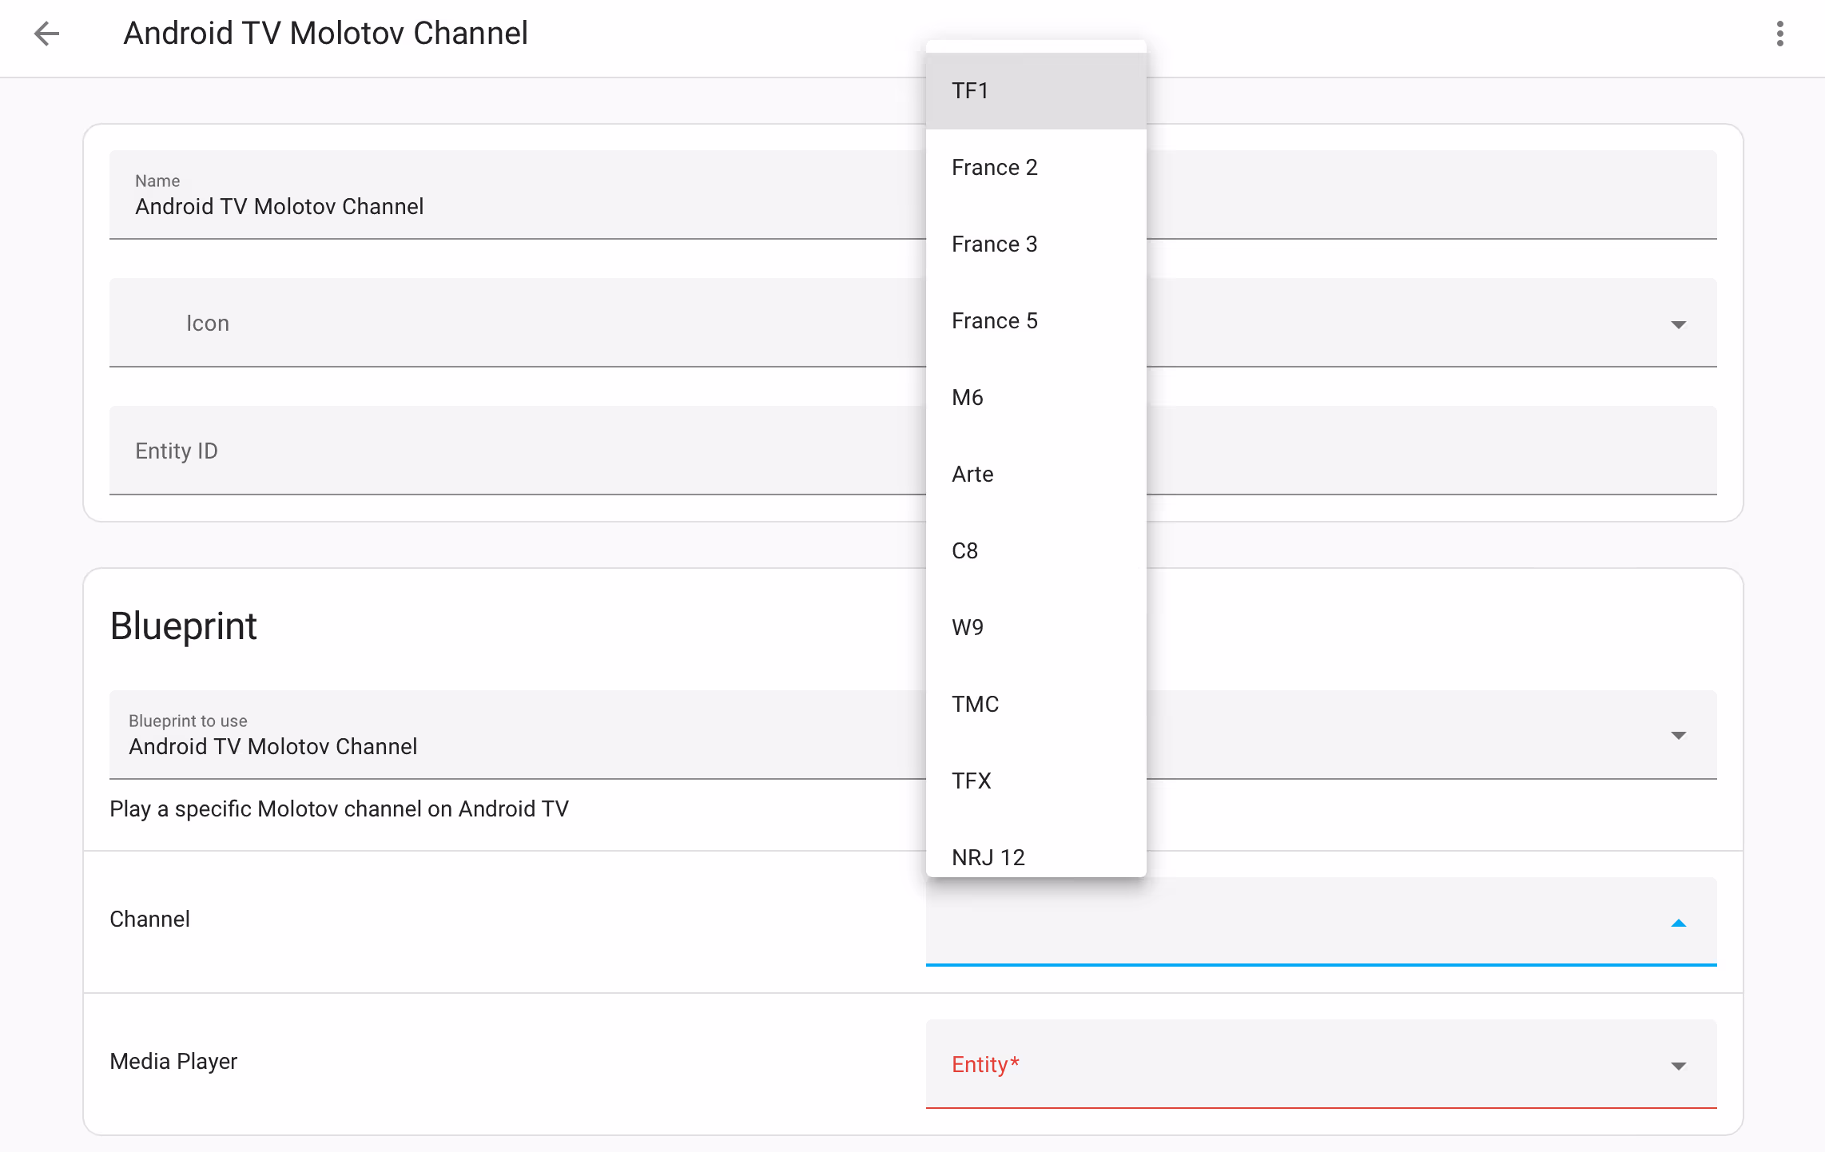Click the 'Play a specific Molotov channel' description
The height and width of the screenshot is (1152, 1825).
[x=339, y=809]
